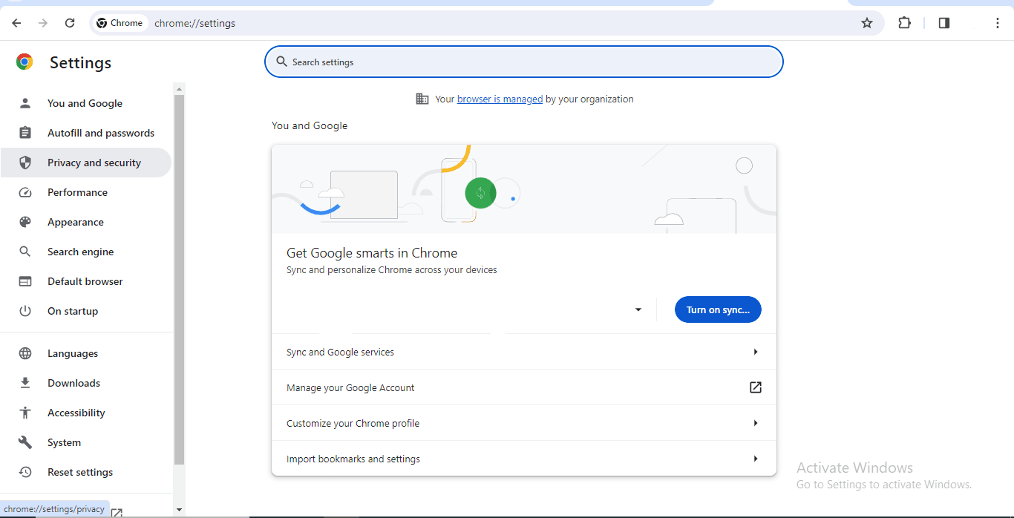Click the Privacy and security shield icon

coord(25,163)
